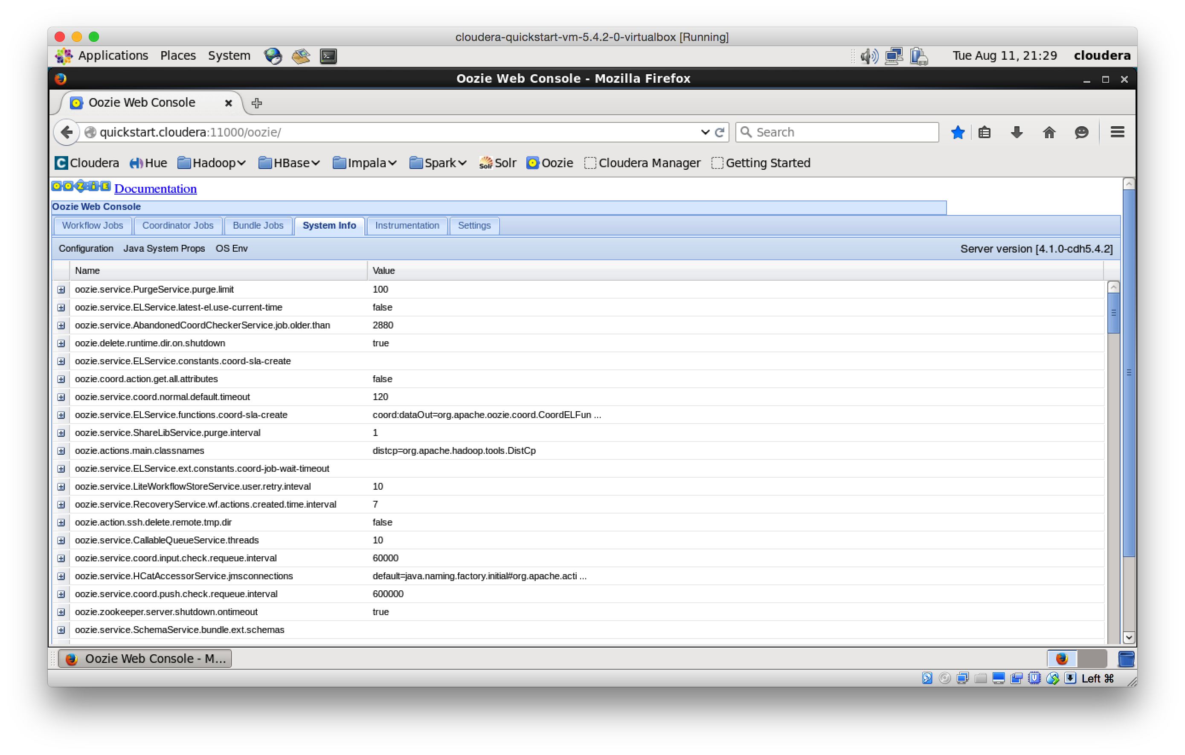Click the Firefox back arrow button

coord(67,132)
